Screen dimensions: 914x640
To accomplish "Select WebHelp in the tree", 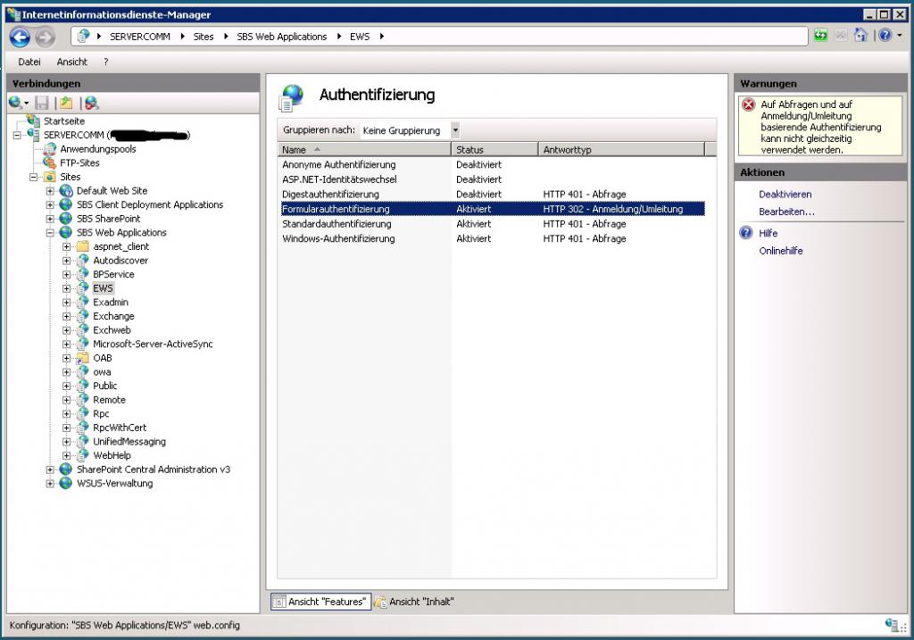I will tap(112, 456).
